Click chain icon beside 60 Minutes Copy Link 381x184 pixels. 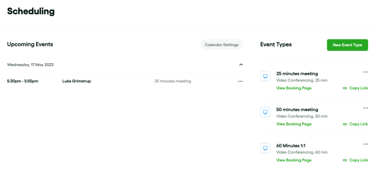click(345, 161)
